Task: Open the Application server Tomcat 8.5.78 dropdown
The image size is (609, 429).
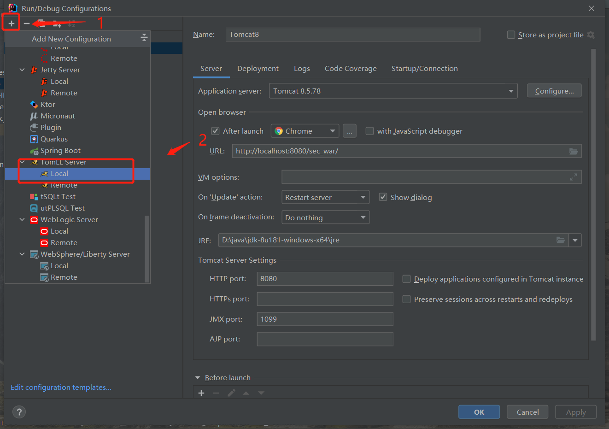Action: tap(393, 91)
